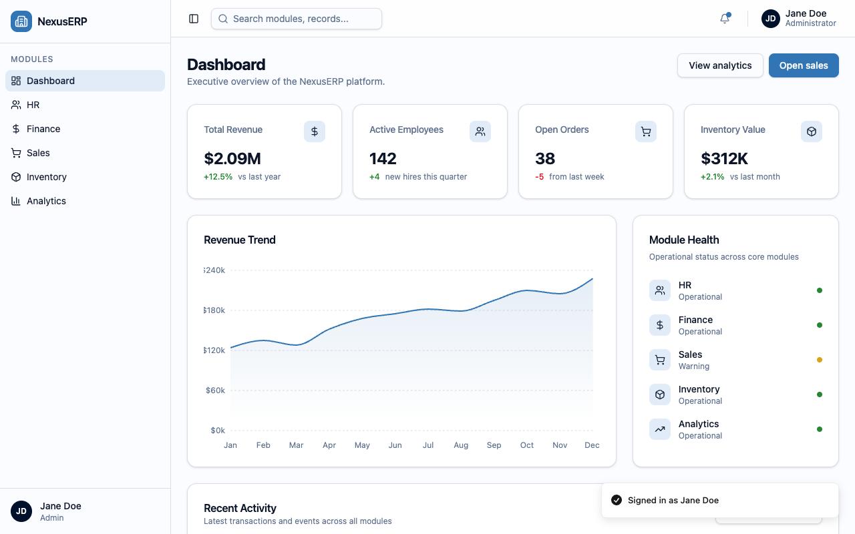Click the cart icon on Open Orders card
Viewport: 855px width, 534px height.
646,131
